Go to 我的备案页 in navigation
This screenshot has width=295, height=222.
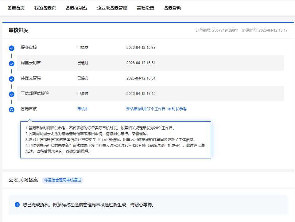pyautogui.click(x=45, y=8)
